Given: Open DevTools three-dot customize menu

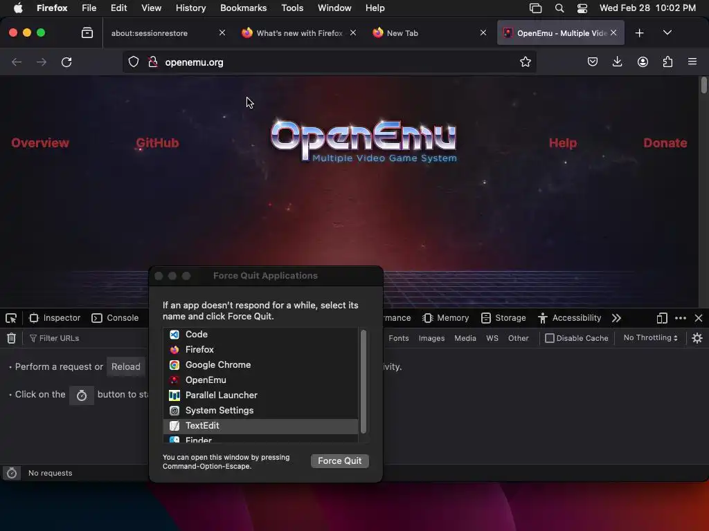Looking at the screenshot, I should point(681,318).
